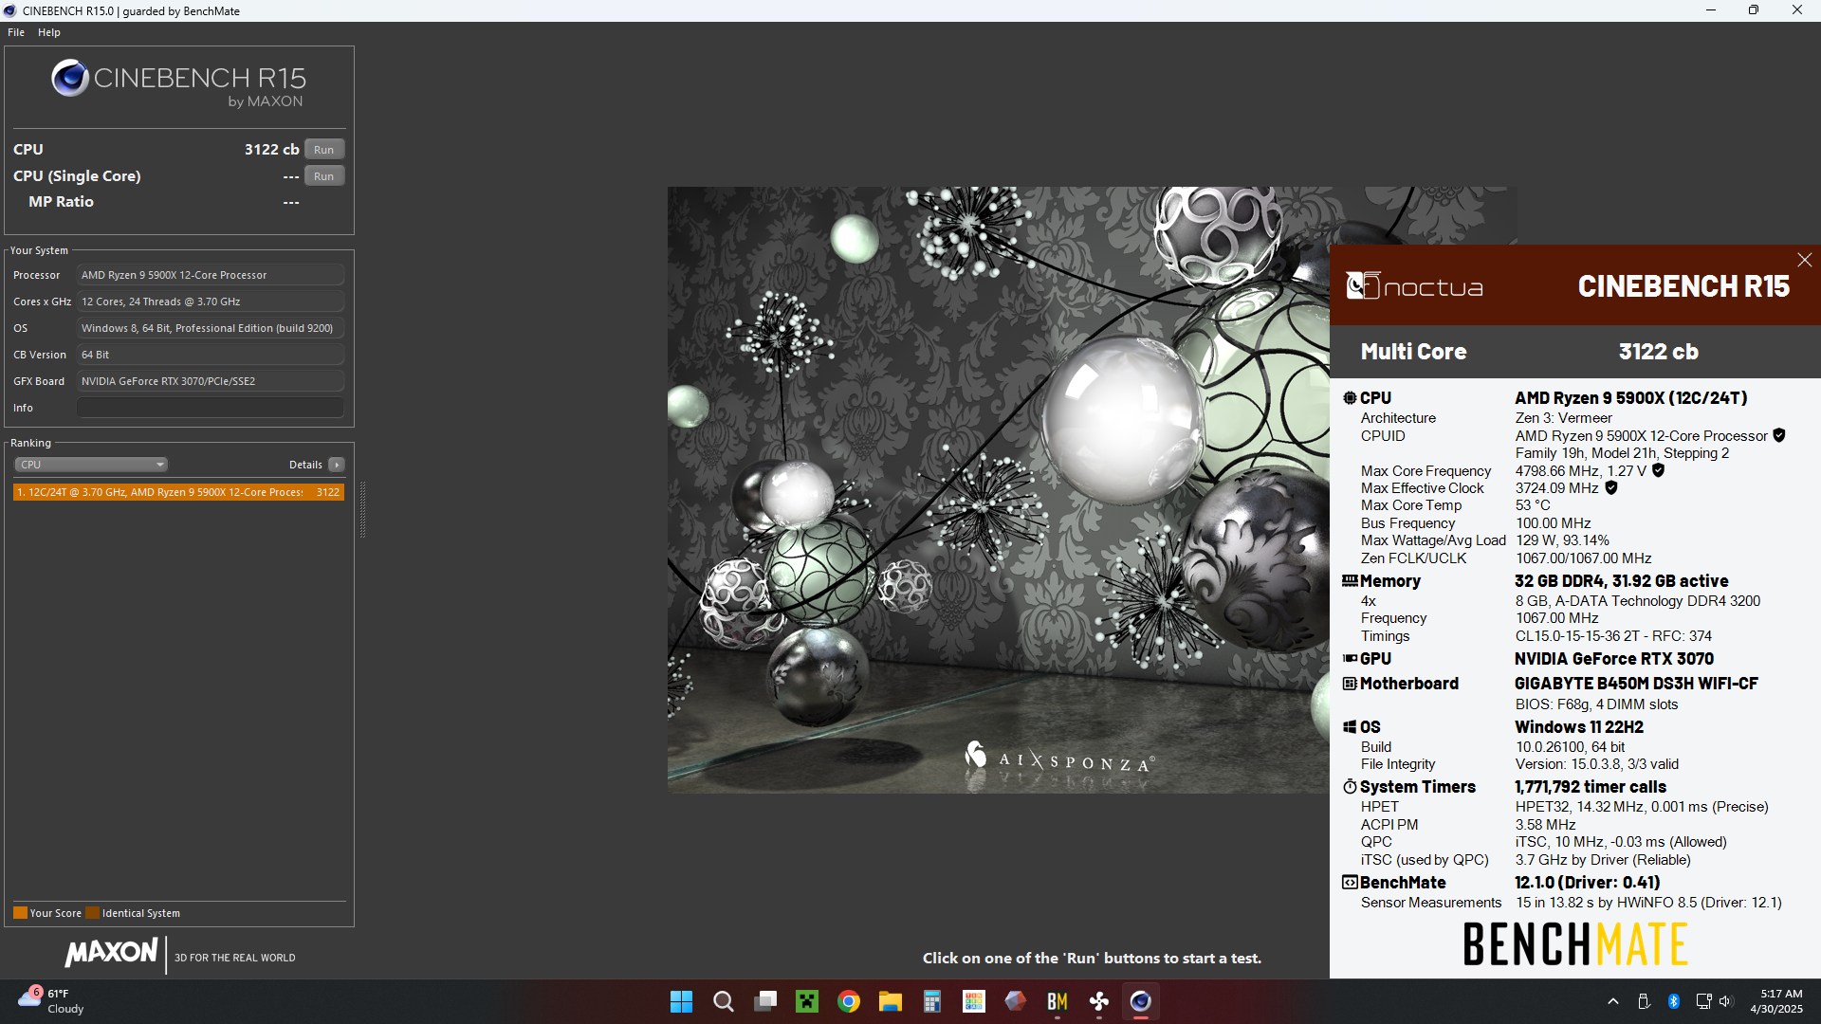Click the Info input field
This screenshot has height=1024, width=1821.
coord(210,408)
